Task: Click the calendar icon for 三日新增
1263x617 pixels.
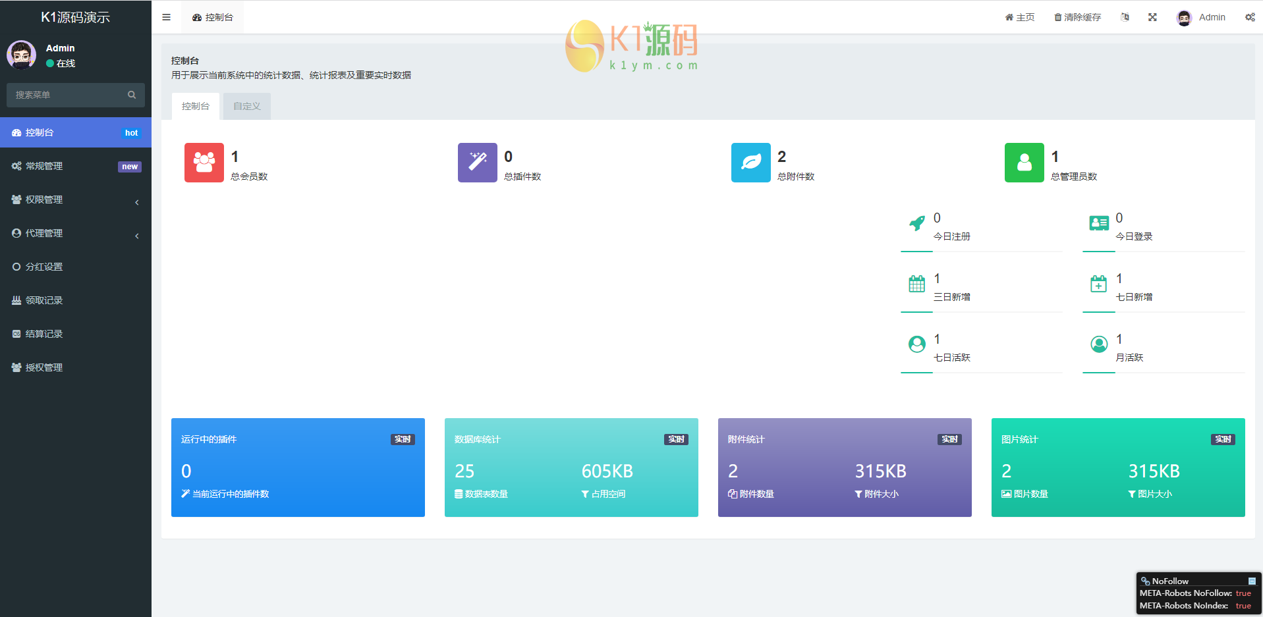Action: 917,284
